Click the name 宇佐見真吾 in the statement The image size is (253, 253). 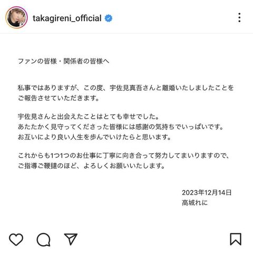point(126,88)
